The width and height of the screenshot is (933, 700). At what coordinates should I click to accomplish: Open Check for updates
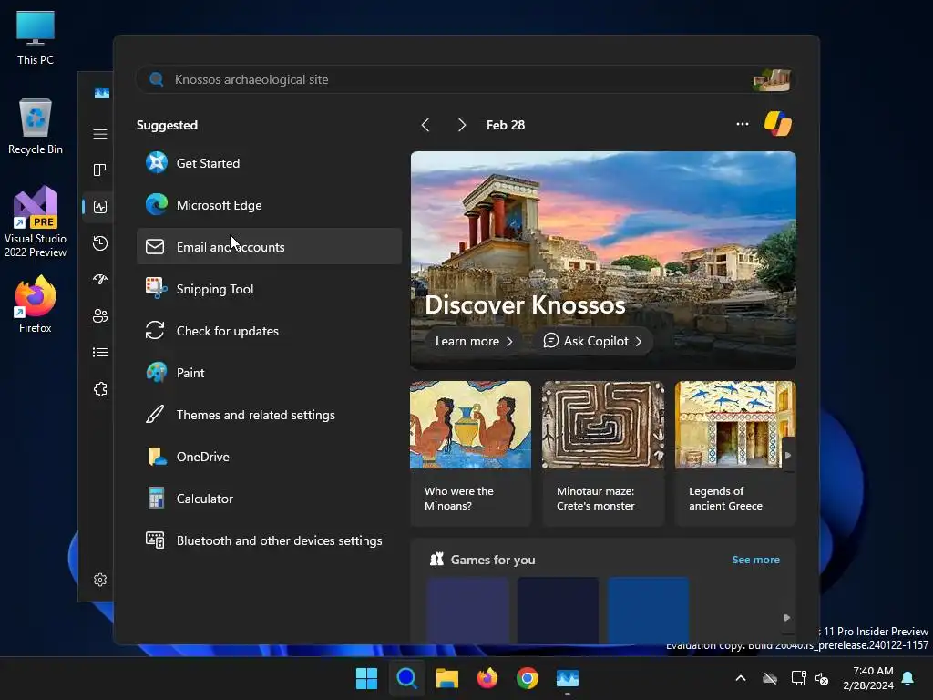tap(269, 330)
